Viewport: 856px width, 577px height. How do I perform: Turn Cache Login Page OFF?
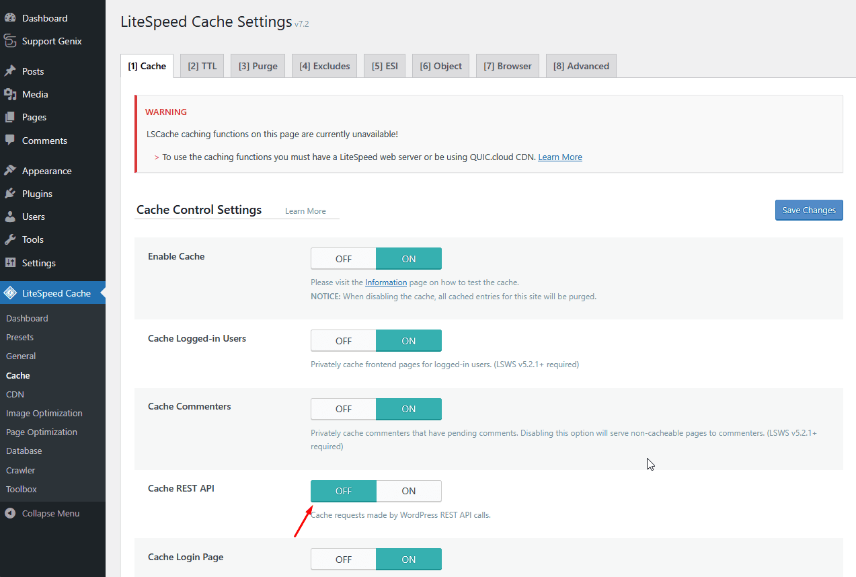tap(344, 560)
